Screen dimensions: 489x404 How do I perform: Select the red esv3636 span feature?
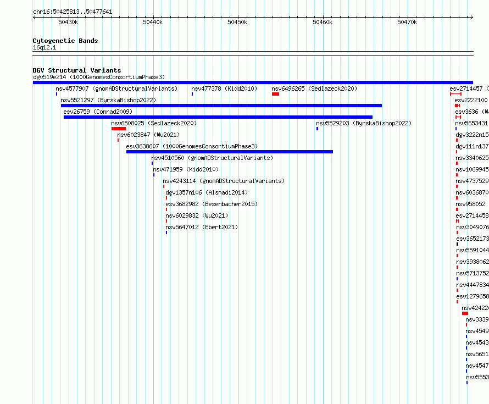coord(458,117)
